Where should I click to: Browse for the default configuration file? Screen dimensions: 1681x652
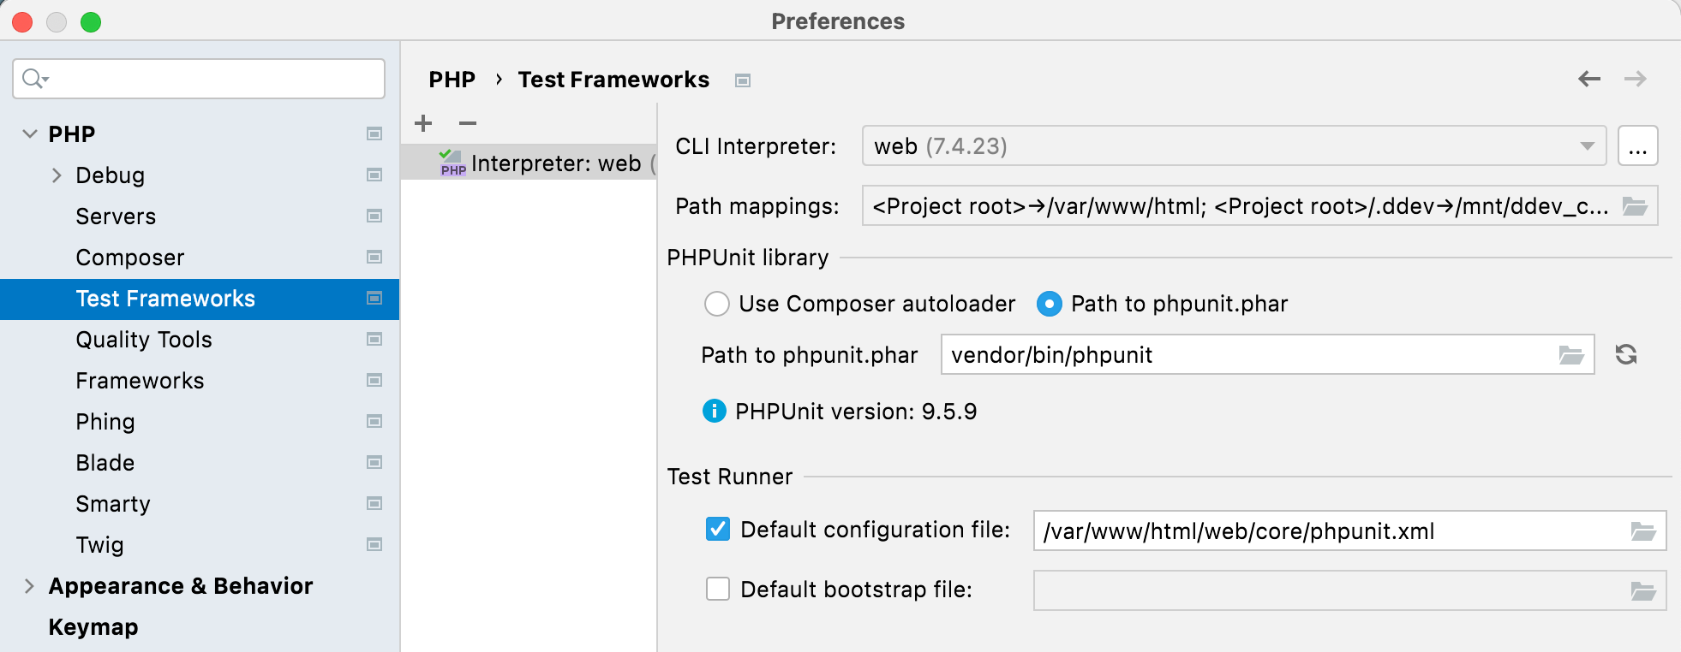(x=1641, y=530)
